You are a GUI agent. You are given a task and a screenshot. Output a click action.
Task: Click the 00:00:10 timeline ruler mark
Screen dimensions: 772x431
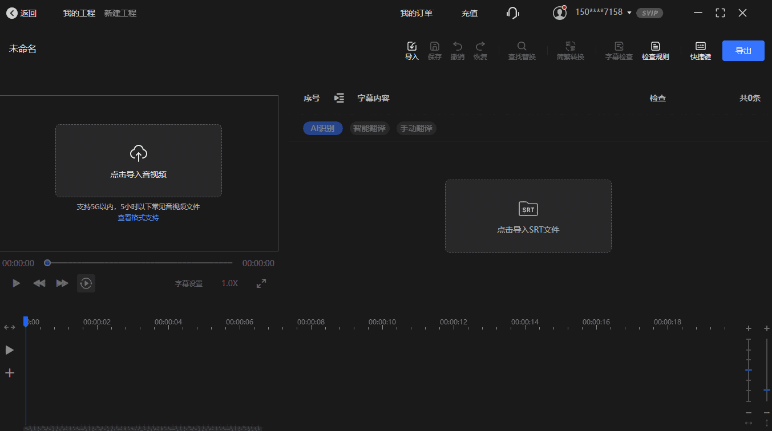382,322
